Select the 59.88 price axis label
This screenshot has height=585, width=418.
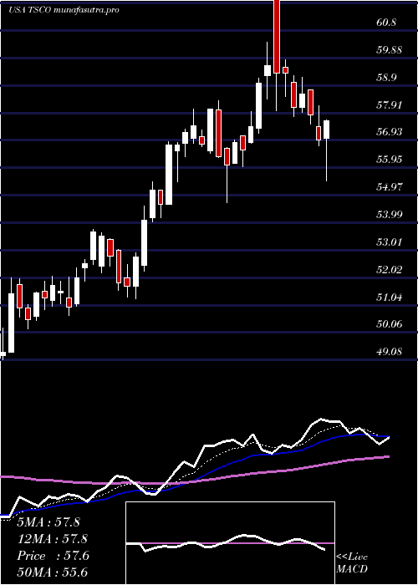coord(390,50)
